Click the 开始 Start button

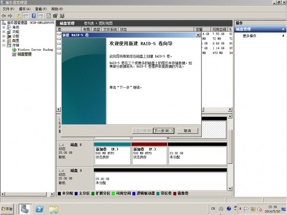(8, 209)
